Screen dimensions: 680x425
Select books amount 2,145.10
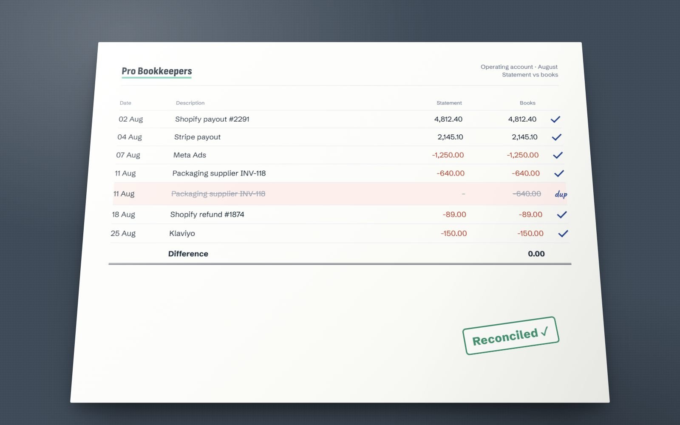pyautogui.click(x=525, y=137)
